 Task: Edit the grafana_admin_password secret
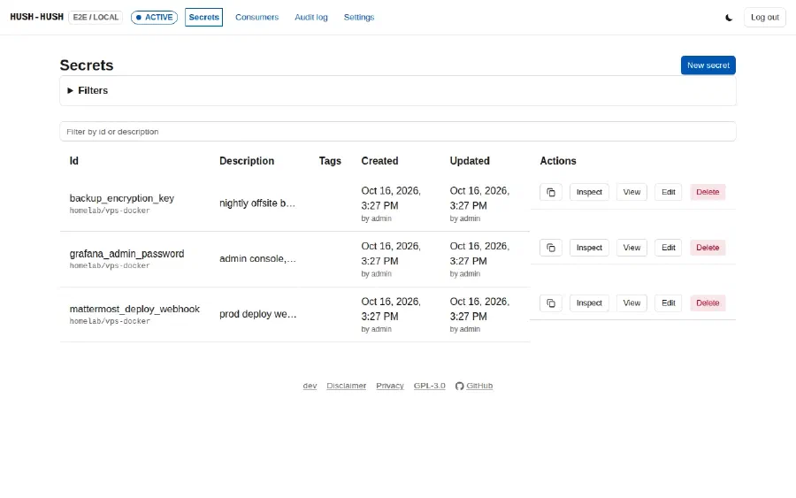click(668, 248)
